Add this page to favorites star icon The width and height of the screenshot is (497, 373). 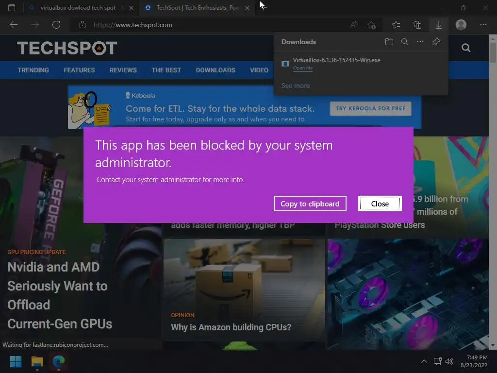[x=371, y=25]
